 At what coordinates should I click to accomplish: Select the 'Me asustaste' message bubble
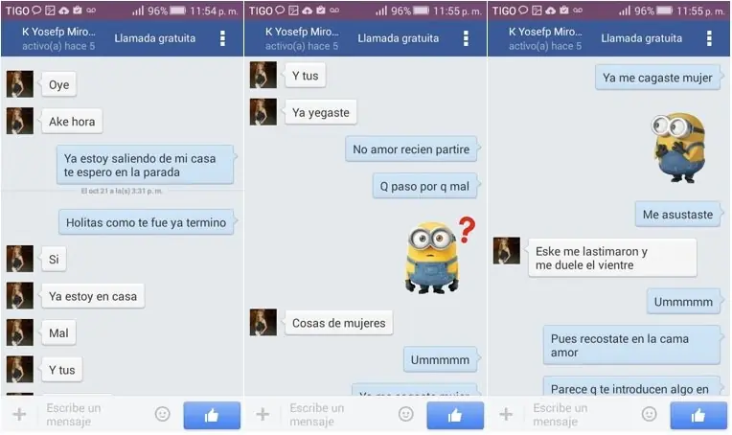(677, 215)
